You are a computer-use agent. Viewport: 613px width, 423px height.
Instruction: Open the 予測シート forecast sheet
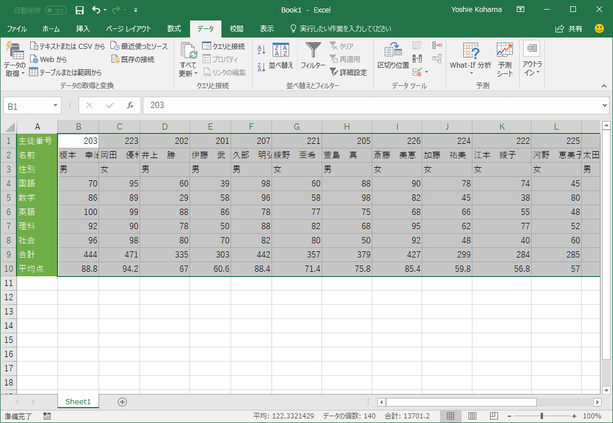pyautogui.click(x=504, y=60)
